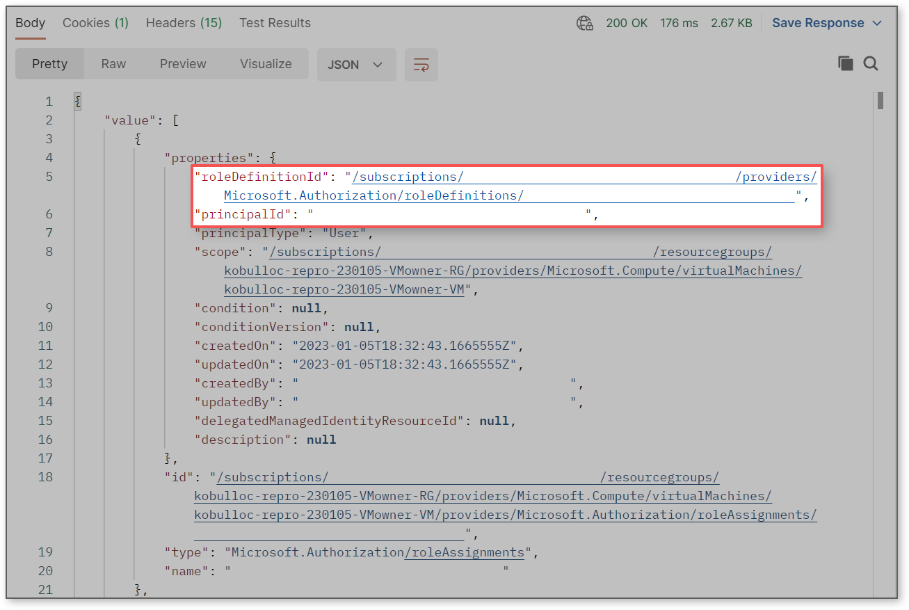This screenshot has width=909, height=610.
Task: Open Microsoft.Authorization/roleDefinitions link
Action: pos(373,195)
